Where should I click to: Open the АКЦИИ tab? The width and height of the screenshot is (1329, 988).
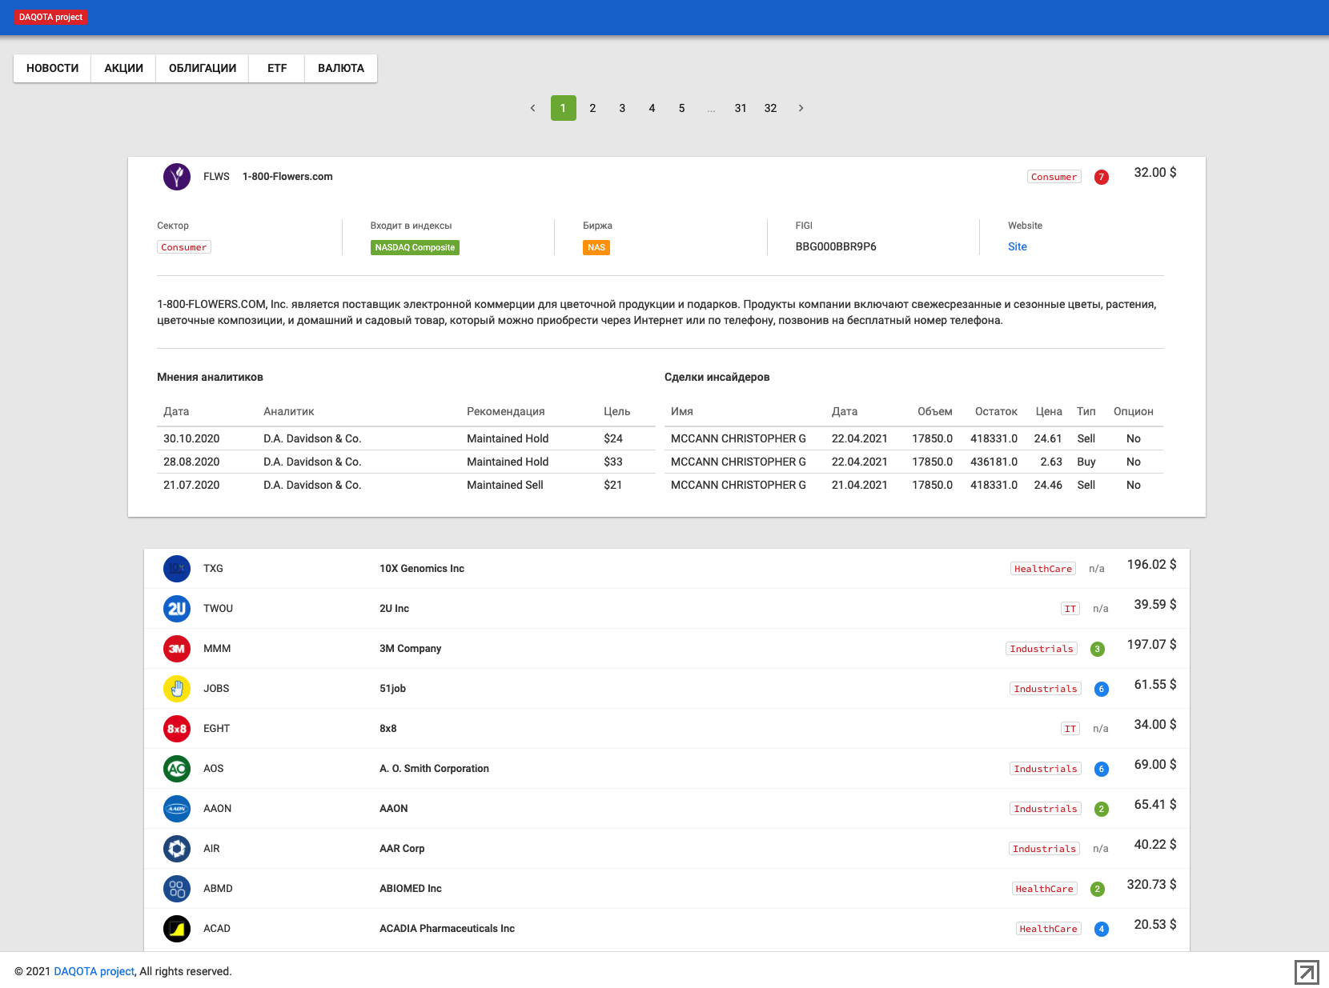coord(123,68)
